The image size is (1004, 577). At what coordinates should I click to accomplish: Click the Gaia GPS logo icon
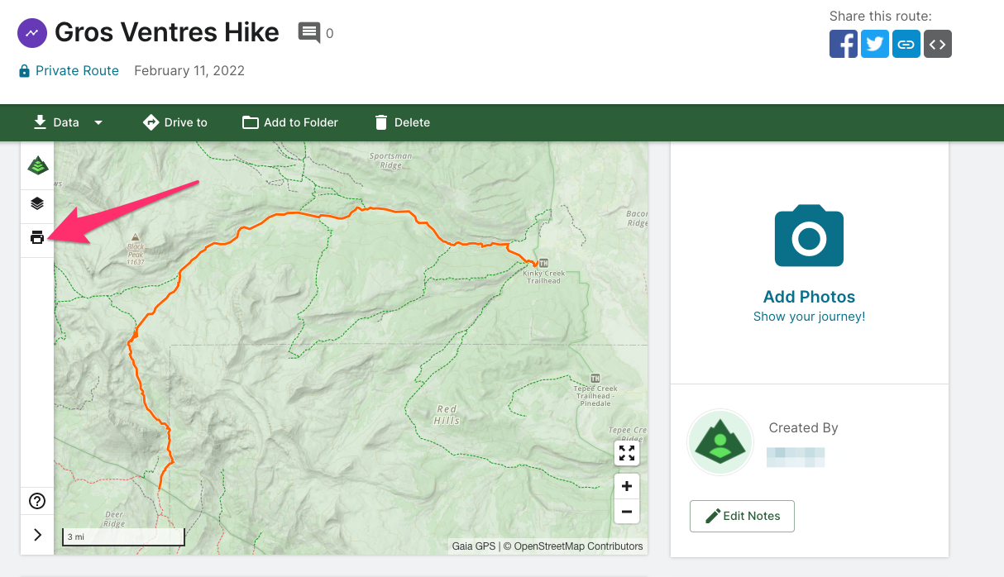[37, 165]
